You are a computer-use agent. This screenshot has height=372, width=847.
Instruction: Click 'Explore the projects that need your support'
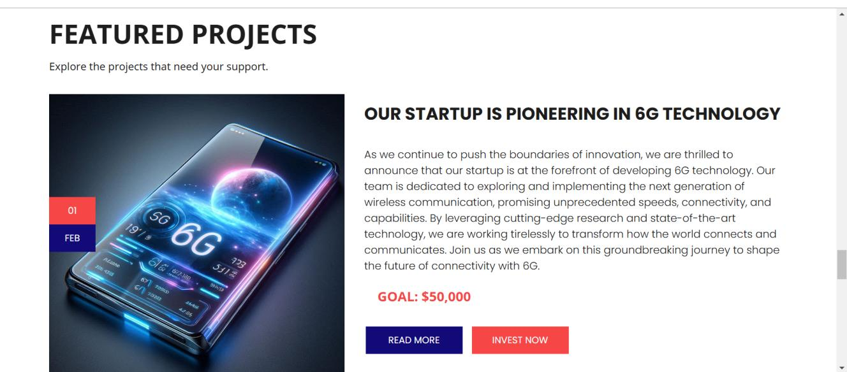pyautogui.click(x=158, y=66)
